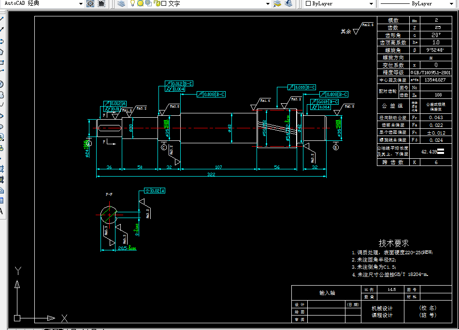Viewport: 459px width, 330px height.
Task: Select the 其余 surface finish note
Action: coord(346,31)
